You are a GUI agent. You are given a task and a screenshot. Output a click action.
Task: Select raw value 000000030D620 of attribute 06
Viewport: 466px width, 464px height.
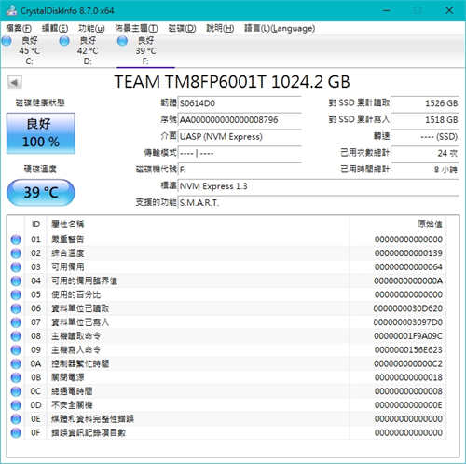(408, 308)
